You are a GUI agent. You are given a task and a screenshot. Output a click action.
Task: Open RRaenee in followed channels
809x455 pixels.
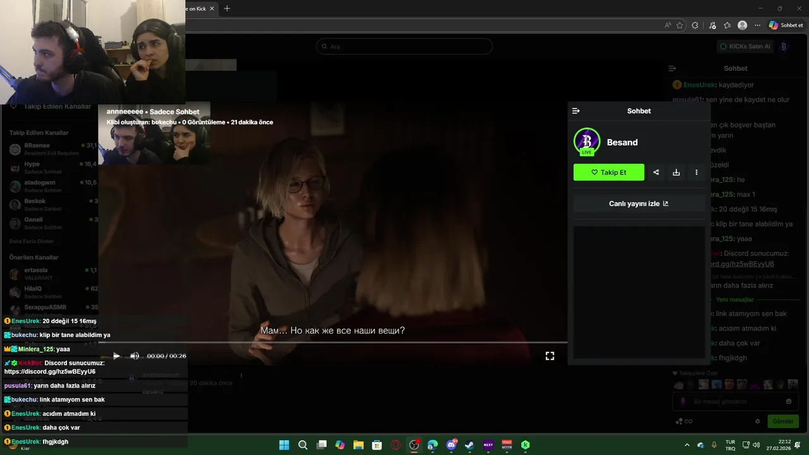tap(53, 149)
